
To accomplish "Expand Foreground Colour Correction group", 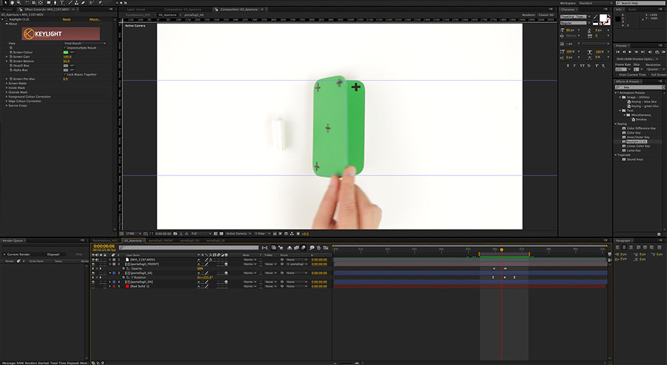I will (x=7, y=96).
